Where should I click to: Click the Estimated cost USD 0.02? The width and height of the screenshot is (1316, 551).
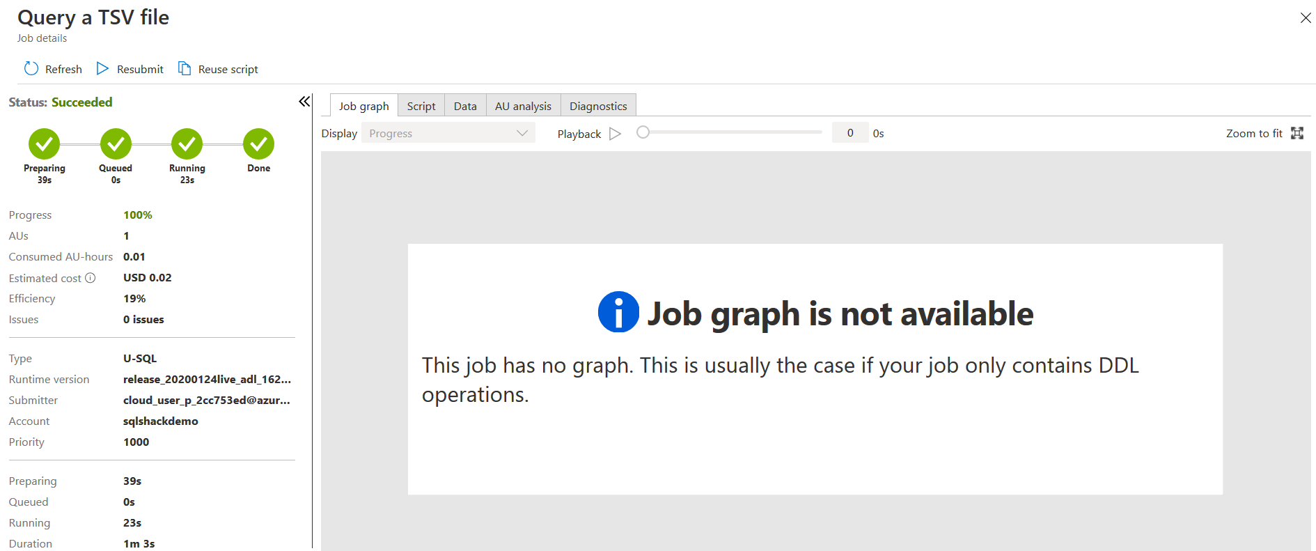148,278
